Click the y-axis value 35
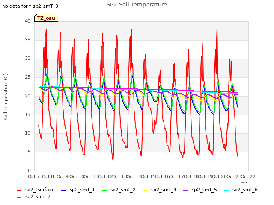The height and width of the screenshot is (205, 274). point(27,40)
